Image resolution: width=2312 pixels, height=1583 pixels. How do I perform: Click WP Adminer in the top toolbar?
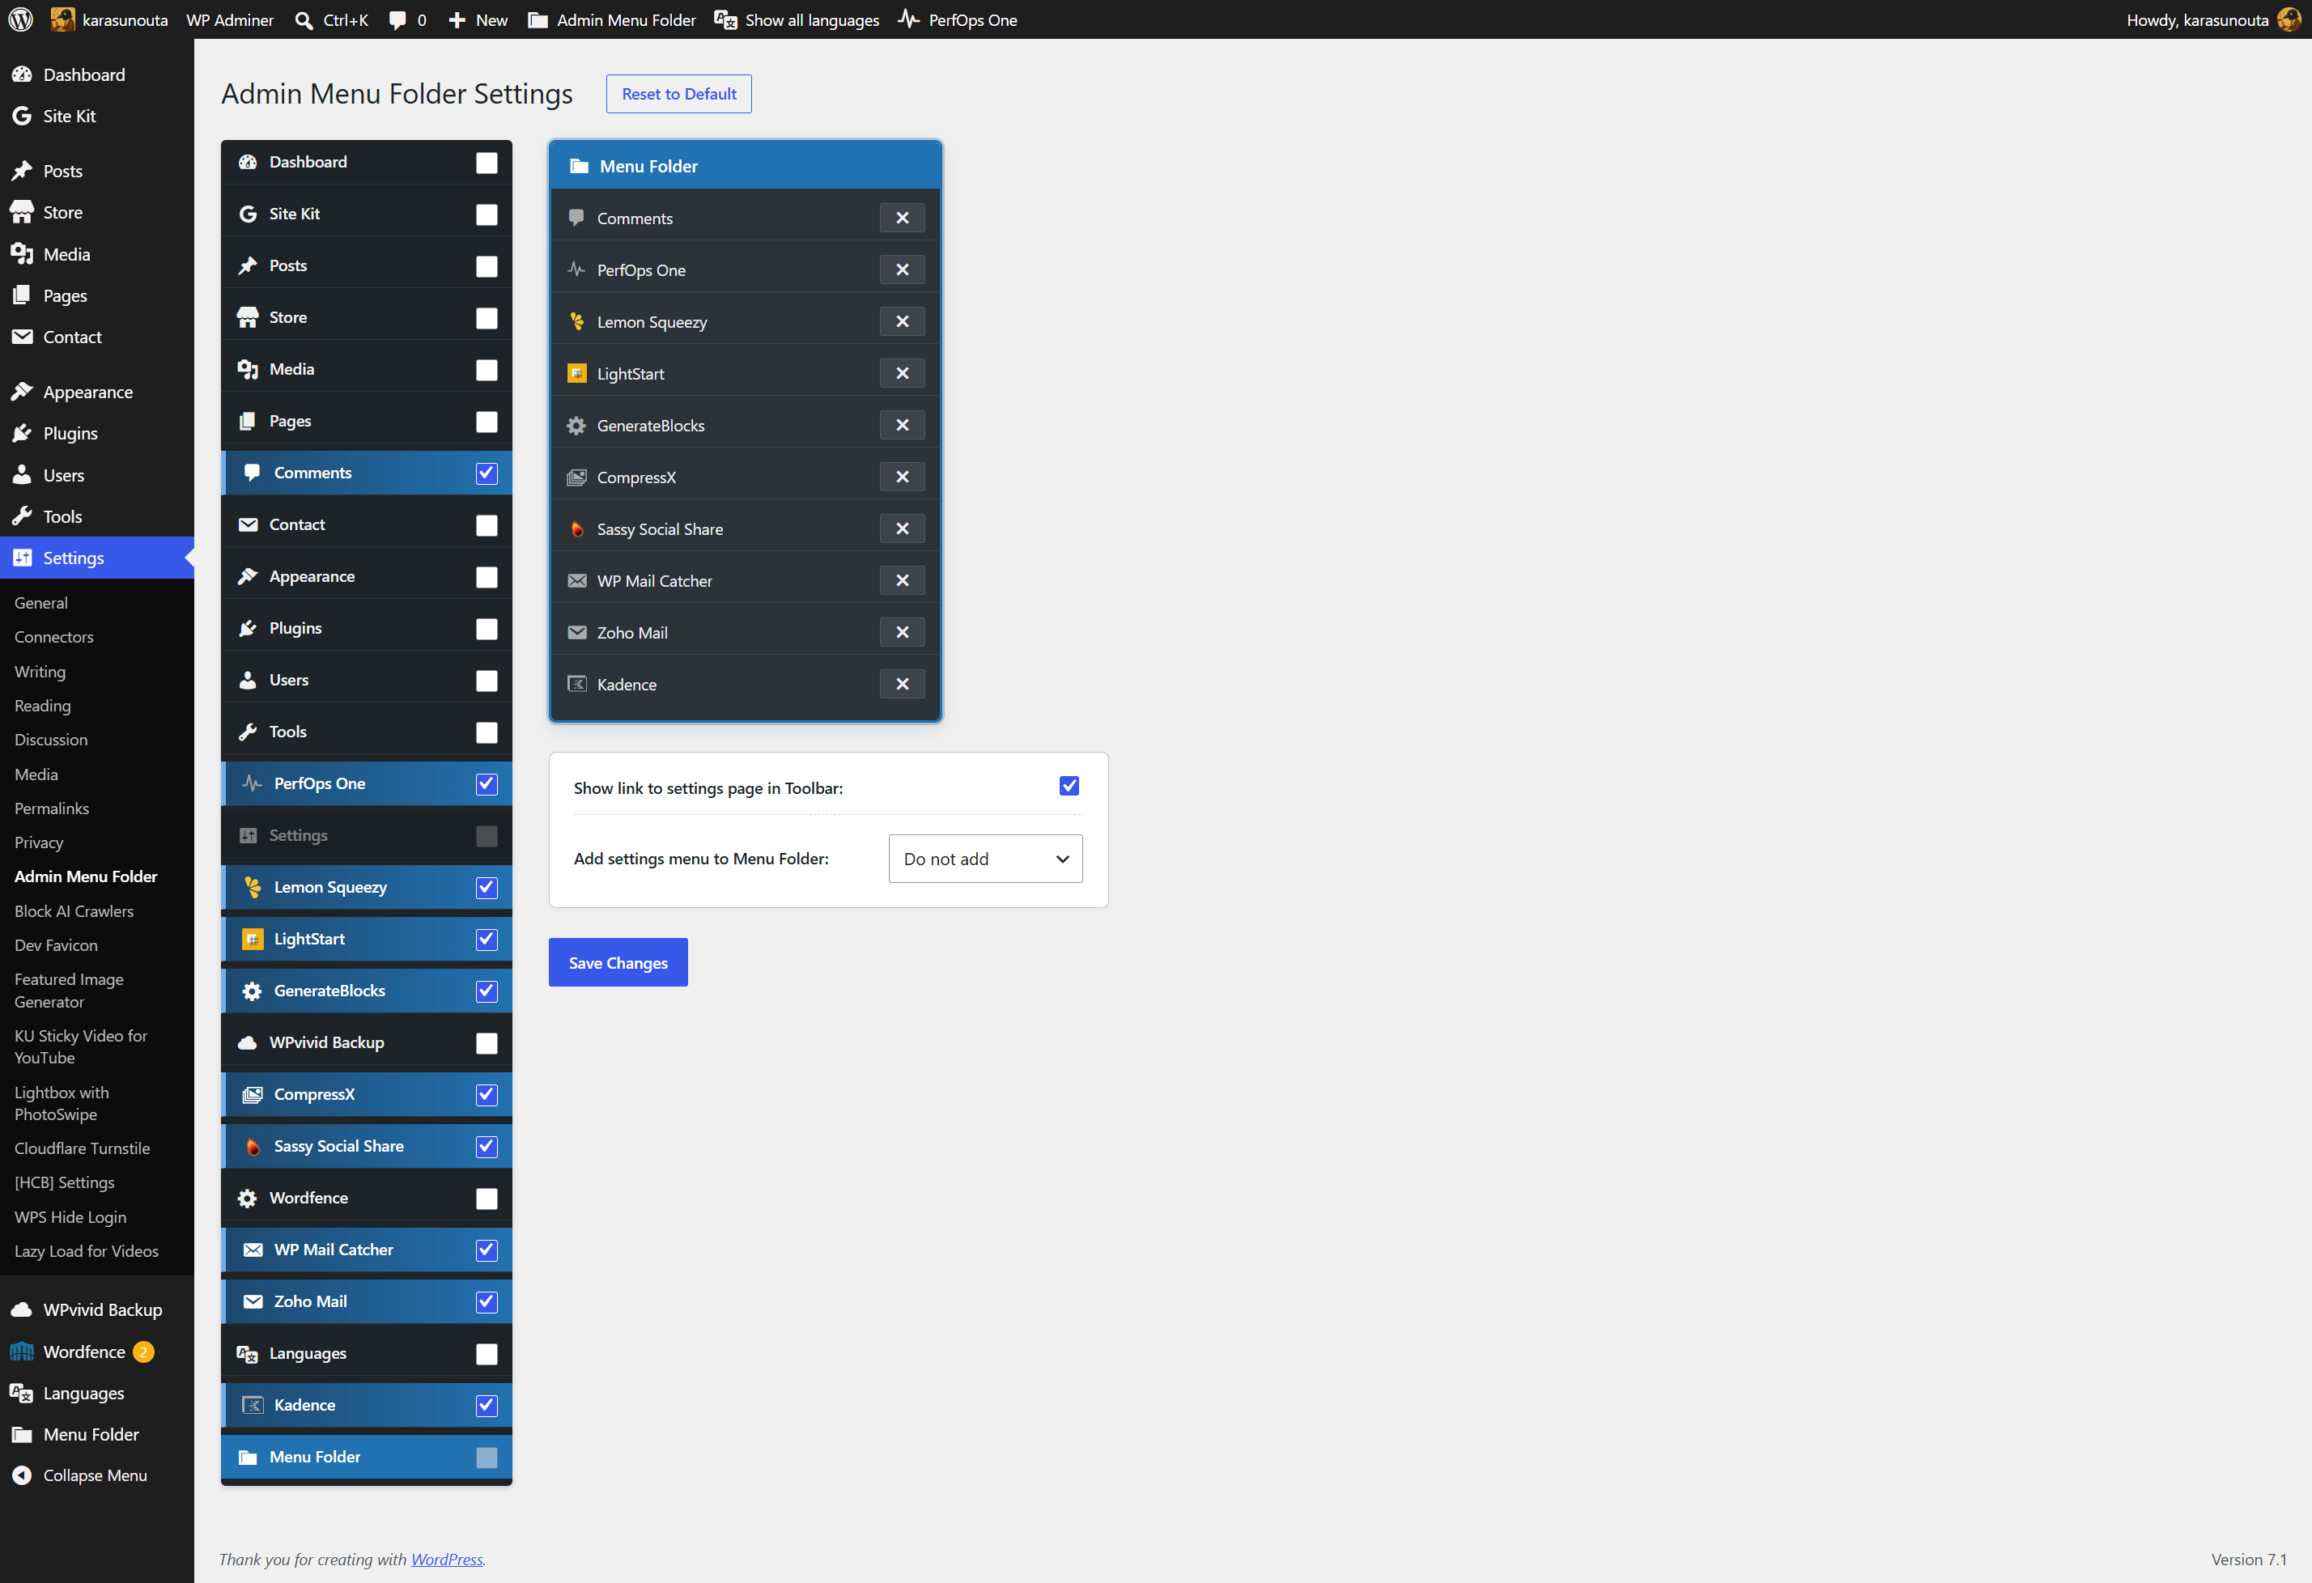tap(230, 20)
